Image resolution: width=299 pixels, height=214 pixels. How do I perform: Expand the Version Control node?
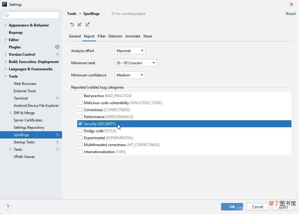(x=5, y=54)
